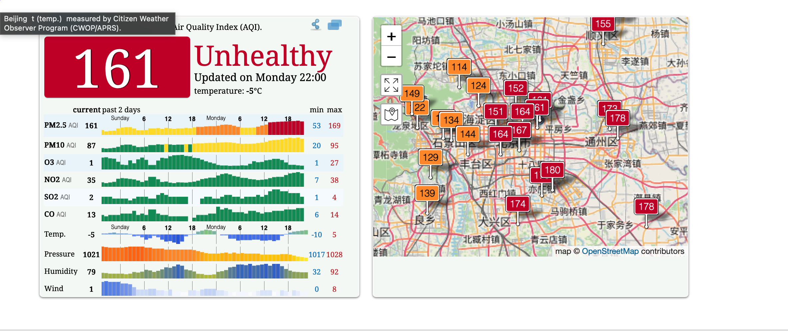This screenshot has width=788, height=331.
Task: Select the 129 station marker on the map
Action: [x=430, y=157]
